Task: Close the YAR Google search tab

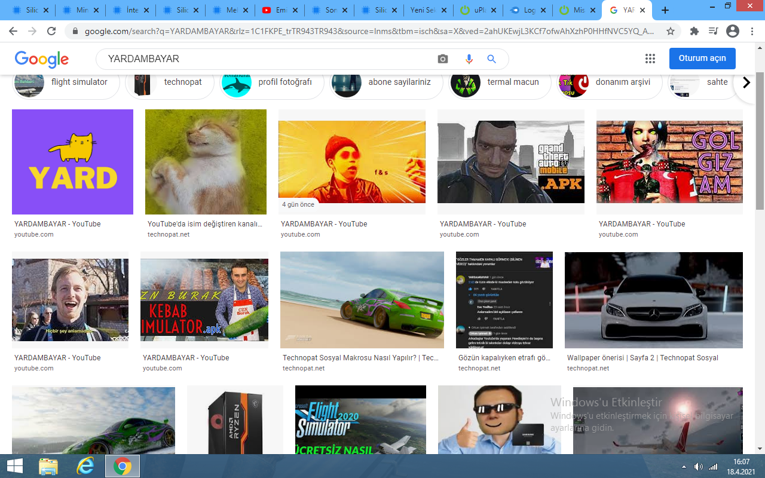Action: (642, 10)
